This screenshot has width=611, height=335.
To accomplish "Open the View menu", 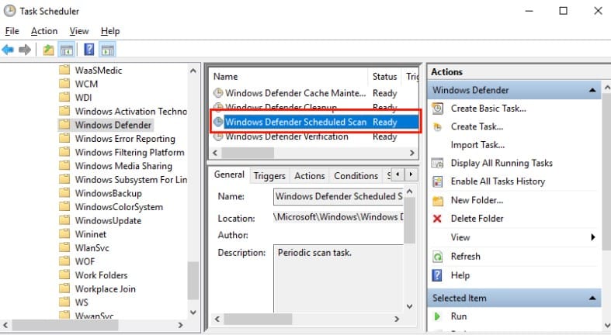I will 79,31.
